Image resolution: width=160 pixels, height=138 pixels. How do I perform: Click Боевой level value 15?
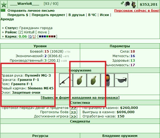point(47,51)
